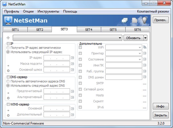Click get-current icon next to Имя ПК
Viewport: 173px width, 128px height.
145,65
